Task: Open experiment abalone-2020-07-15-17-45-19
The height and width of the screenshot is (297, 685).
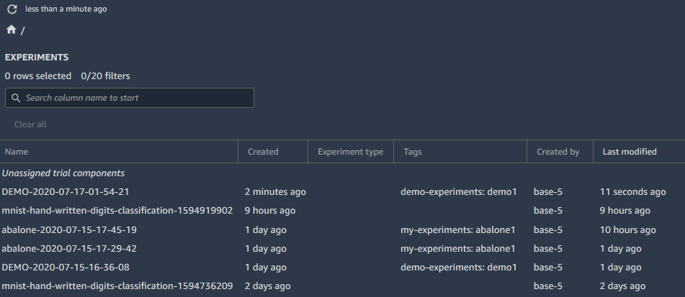Action: (69, 230)
